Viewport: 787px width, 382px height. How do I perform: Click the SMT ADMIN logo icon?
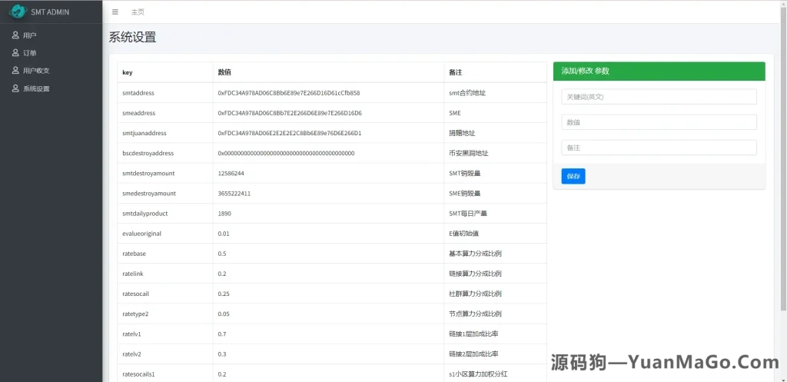click(18, 11)
